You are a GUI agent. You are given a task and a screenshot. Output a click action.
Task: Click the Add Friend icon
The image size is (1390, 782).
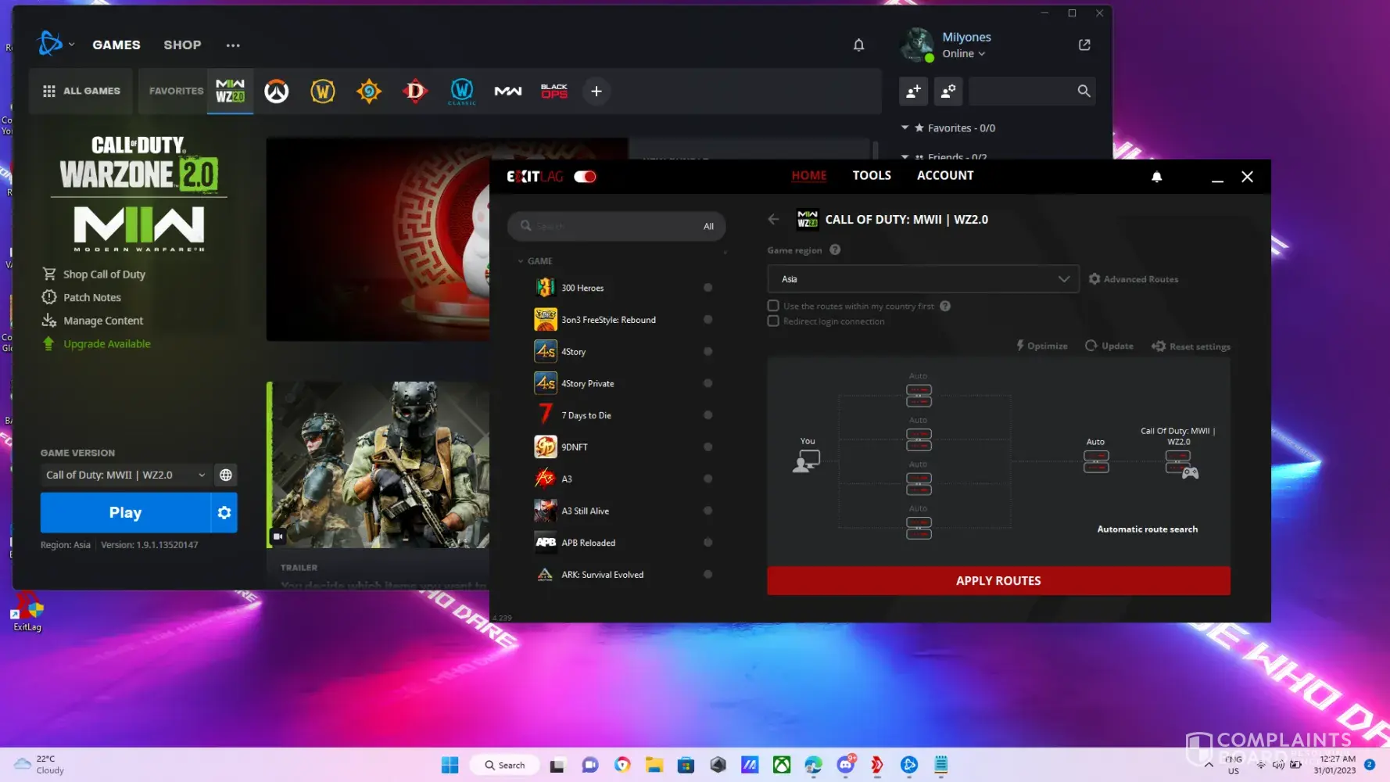click(x=913, y=91)
